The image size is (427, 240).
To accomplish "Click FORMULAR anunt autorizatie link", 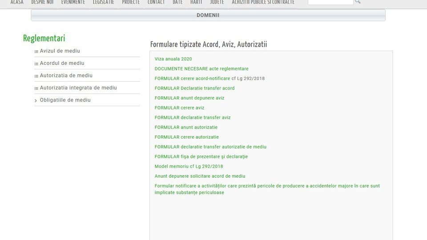I will (186, 128).
